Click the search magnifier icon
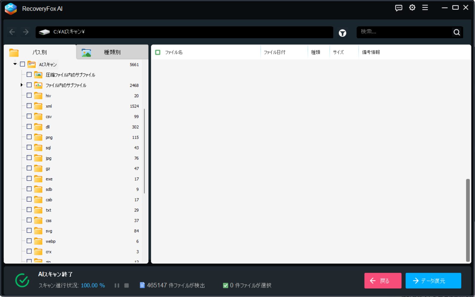This screenshot has width=475, height=297. click(x=457, y=32)
